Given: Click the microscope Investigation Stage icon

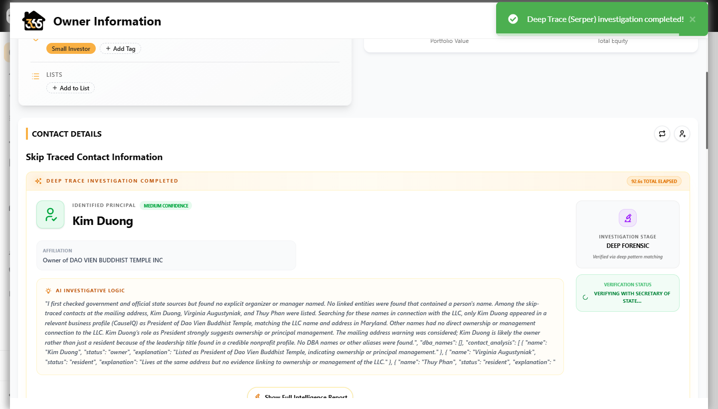Looking at the screenshot, I should [x=628, y=218].
